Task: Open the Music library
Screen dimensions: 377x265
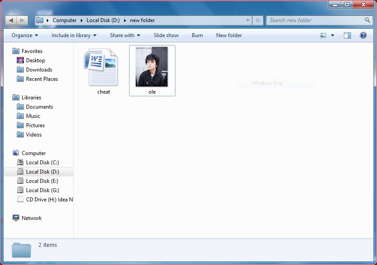Action: pos(28,116)
